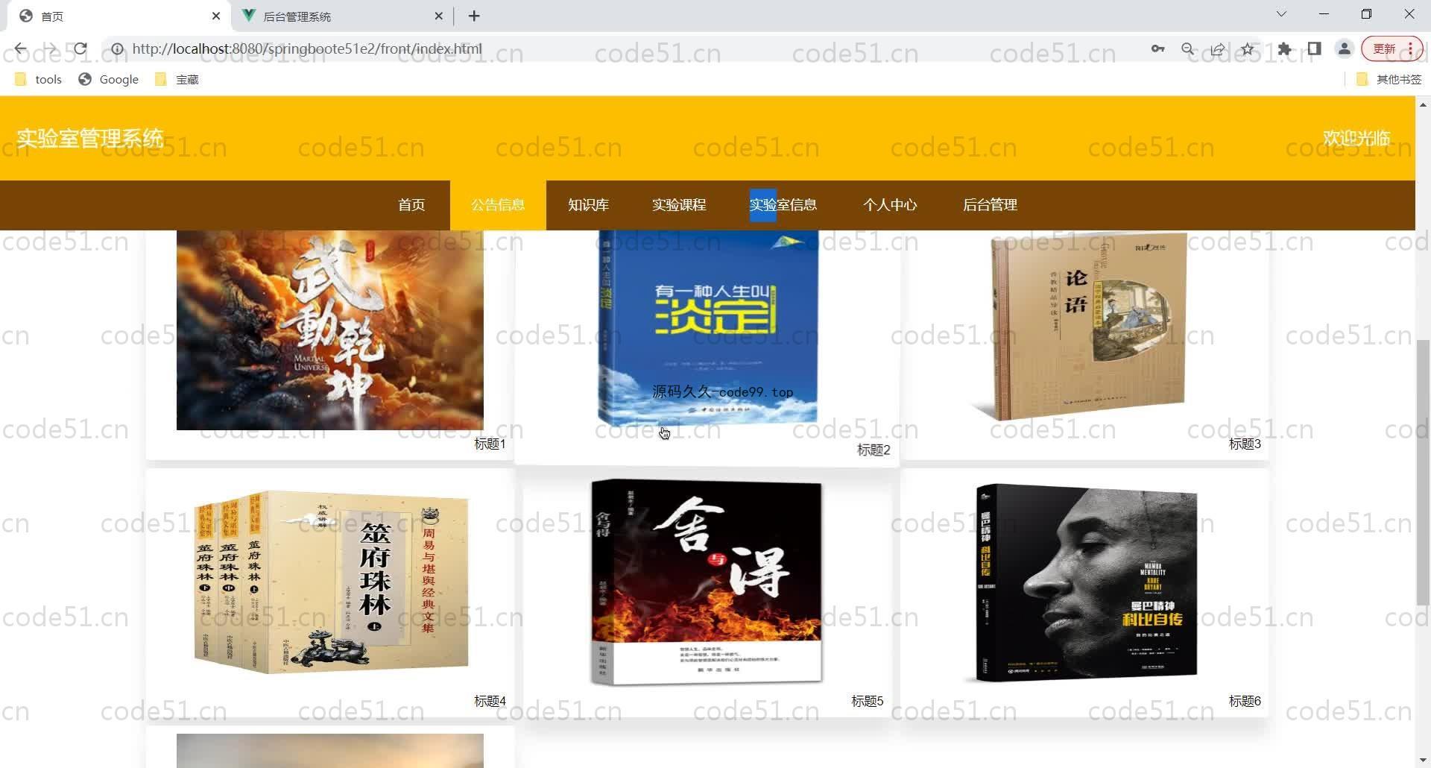Image resolution: width=1431 pixels, height=768 pixels.
Task: Click the 更新 update button
Action: coord(1391,49)
